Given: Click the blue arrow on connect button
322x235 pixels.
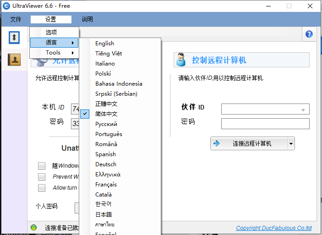Looking at the screenshot, I should point(217,143).
